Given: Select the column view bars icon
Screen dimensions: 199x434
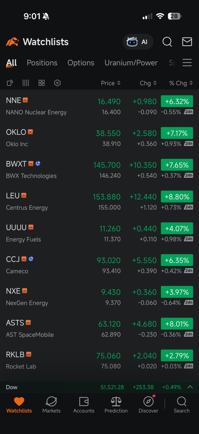Looking at the screenshot, I should [x=26, y=83].
